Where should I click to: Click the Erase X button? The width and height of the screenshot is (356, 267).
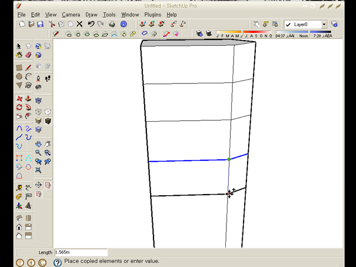tap(79, 24)
